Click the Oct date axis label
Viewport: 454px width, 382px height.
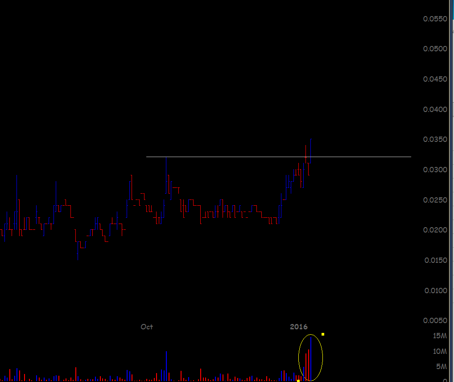(x=147, y=327)
